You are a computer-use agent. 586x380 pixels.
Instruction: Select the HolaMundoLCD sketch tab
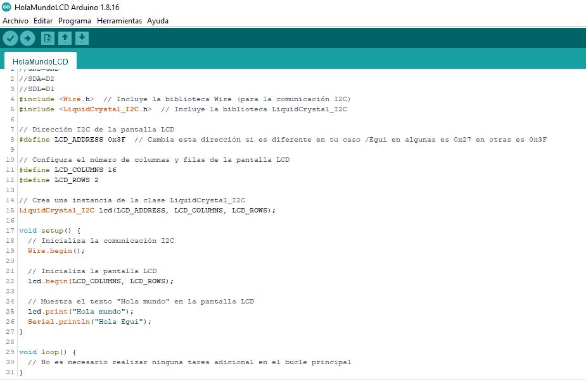41,61
